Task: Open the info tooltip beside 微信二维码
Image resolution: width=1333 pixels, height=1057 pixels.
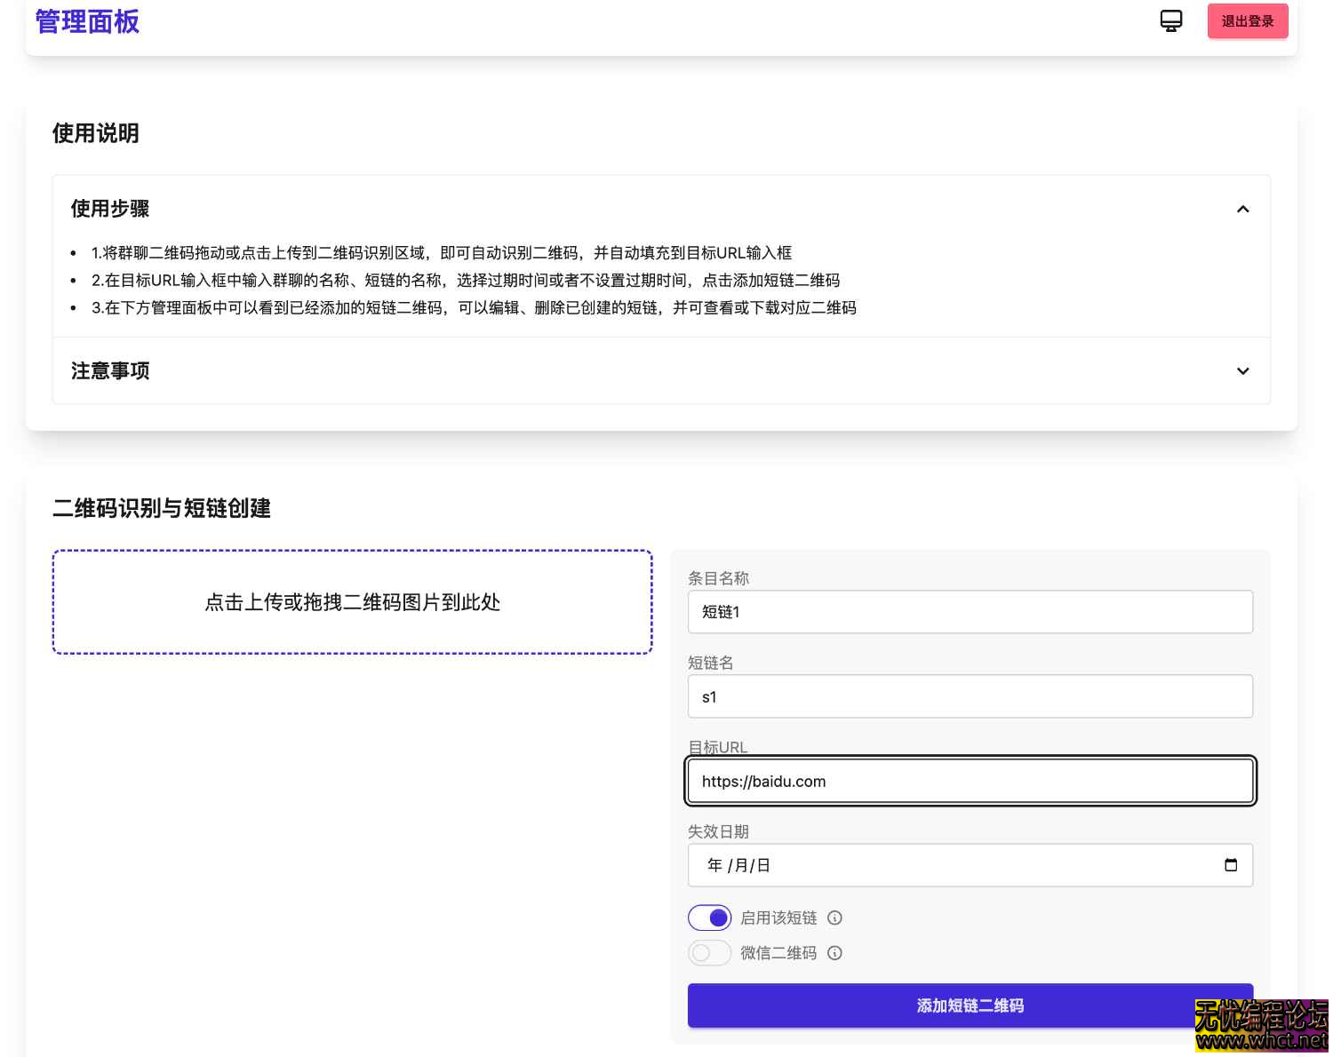Action: 834,952
